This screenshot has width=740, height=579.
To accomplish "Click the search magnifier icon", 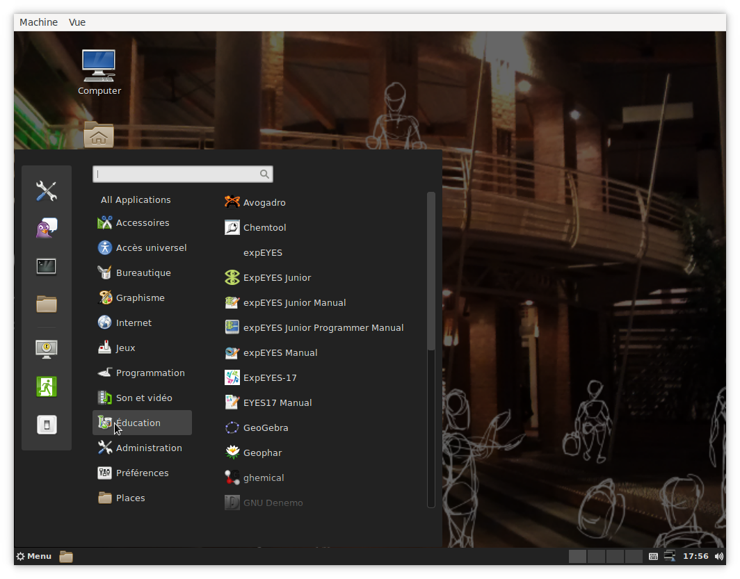I will click(x=264, y=174).
